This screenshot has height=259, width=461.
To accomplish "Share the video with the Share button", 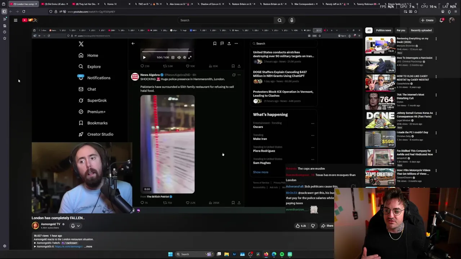I will point(327,226).
